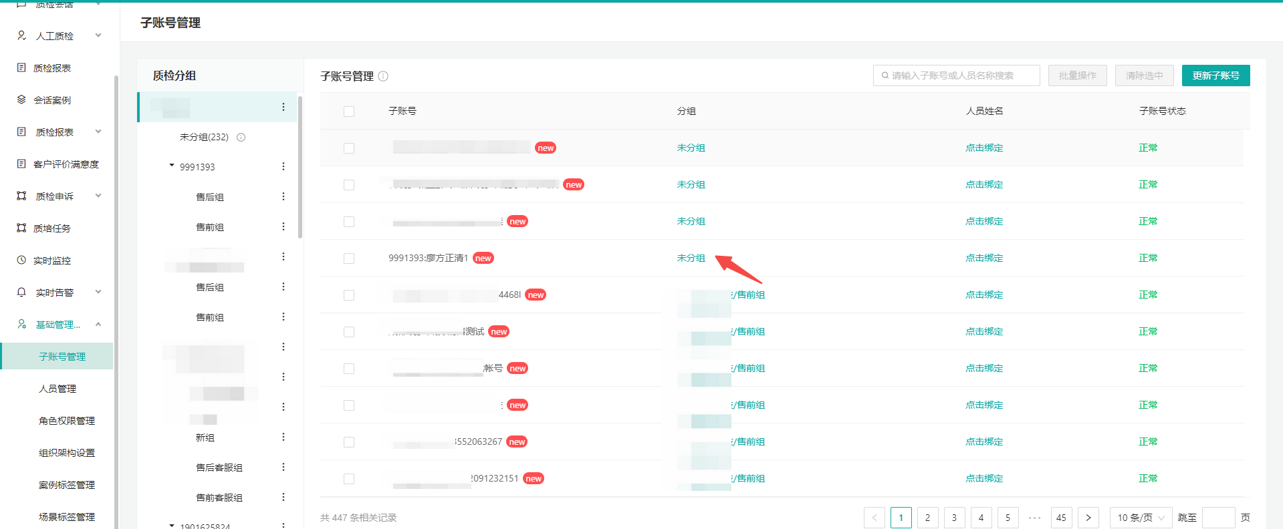Click the 实时监控 clock icon
The height and width of the screenshot is (529, 1283).
[x=21, y=260]
